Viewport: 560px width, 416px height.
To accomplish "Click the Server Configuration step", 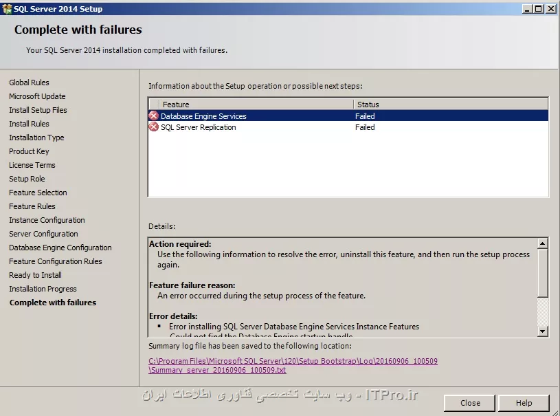I will tap(43, 234).
